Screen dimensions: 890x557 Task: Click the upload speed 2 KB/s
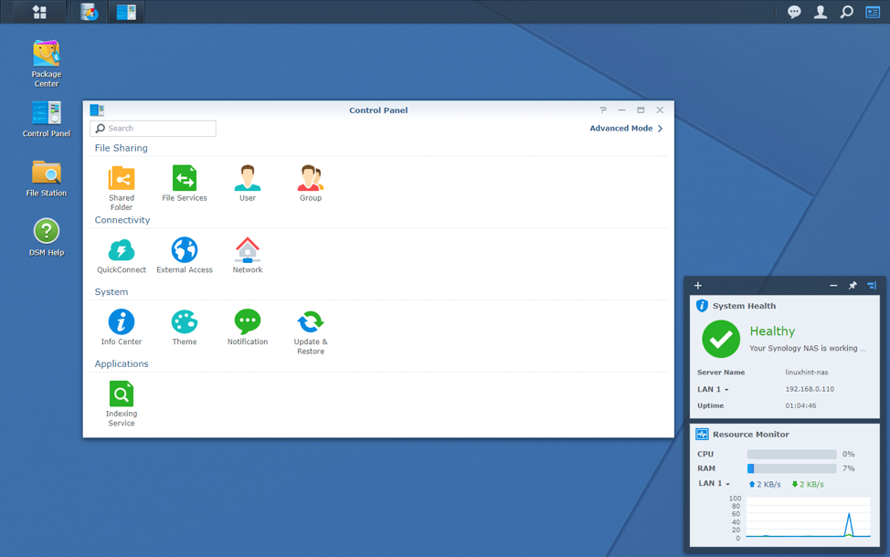pos(765,484)
